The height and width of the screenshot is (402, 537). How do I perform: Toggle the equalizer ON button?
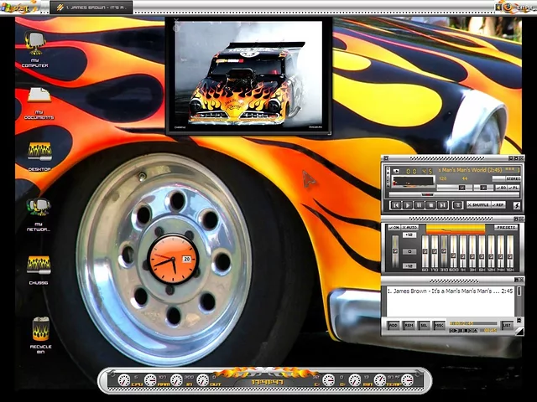(x=393, y=227)
